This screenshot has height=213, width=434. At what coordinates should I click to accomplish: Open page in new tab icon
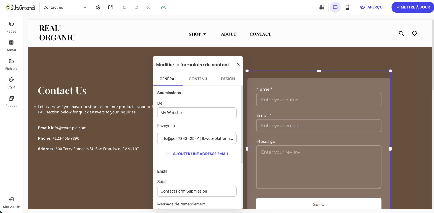coord(110,7)
